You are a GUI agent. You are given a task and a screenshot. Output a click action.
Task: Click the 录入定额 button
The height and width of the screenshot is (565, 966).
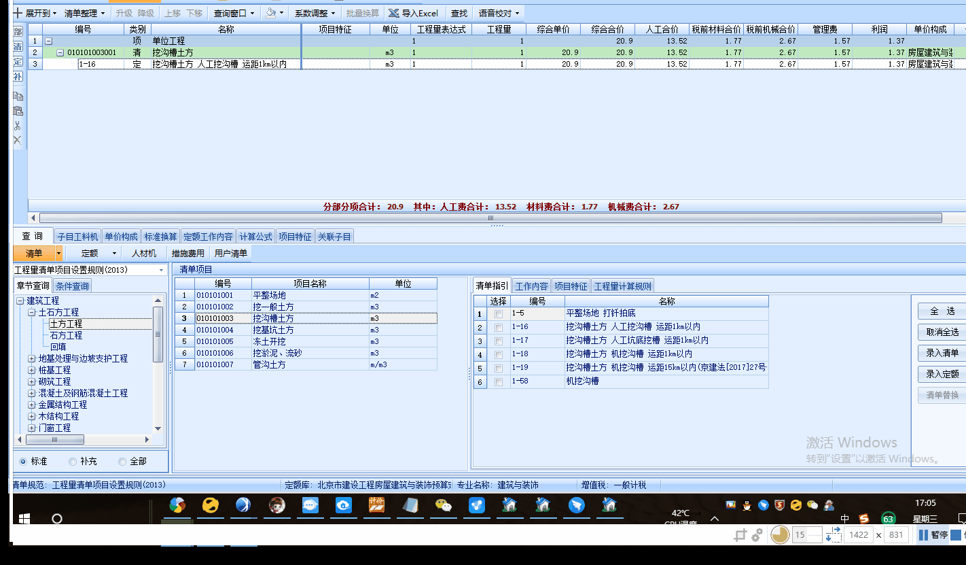click(942, 374)
